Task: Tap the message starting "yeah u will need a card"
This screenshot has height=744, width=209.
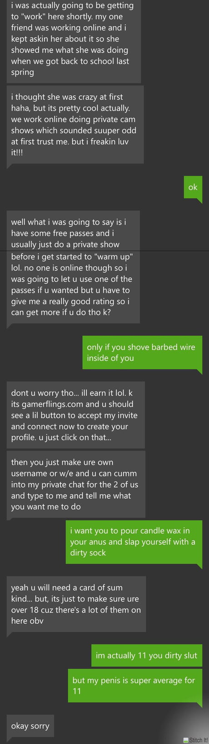Action: coord(76,604)
